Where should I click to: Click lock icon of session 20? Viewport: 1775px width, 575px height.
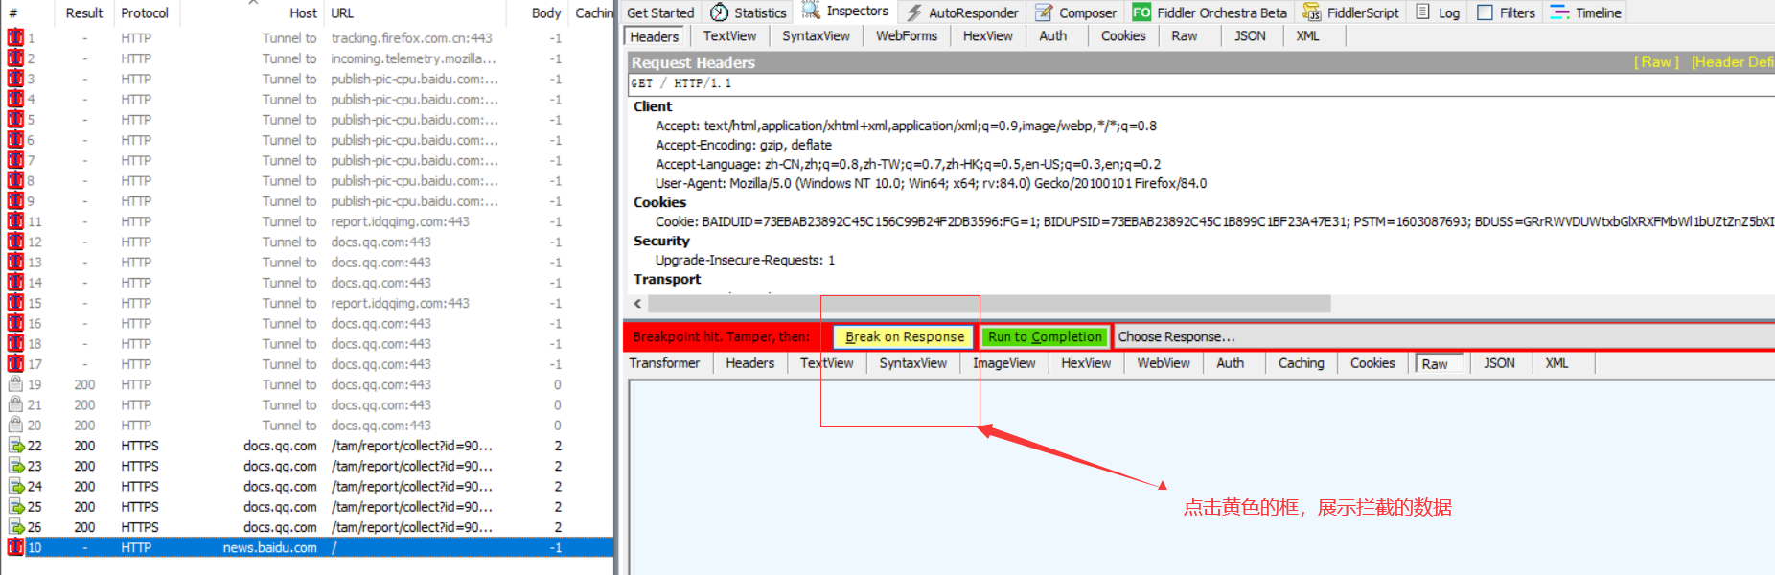(x=15, y=425)
